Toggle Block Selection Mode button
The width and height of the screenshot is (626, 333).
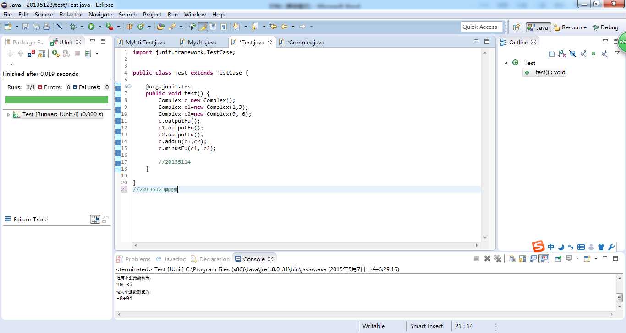point(213,27)
